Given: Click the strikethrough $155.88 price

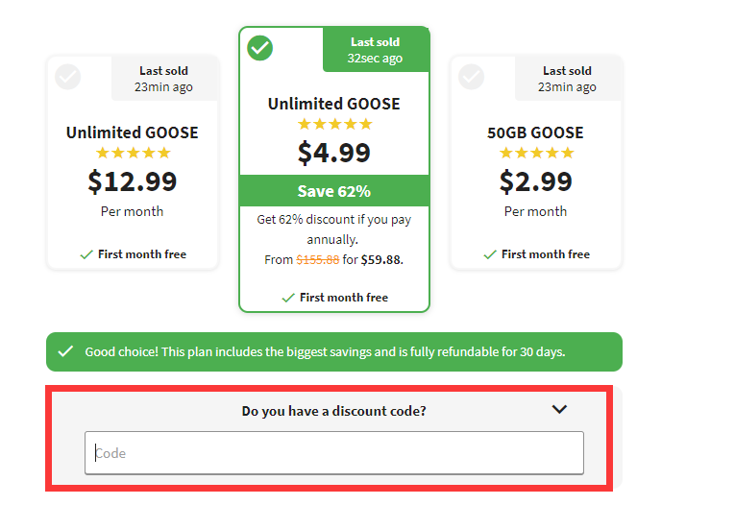Looking at the screenshot, I should [x=317, y=259].
